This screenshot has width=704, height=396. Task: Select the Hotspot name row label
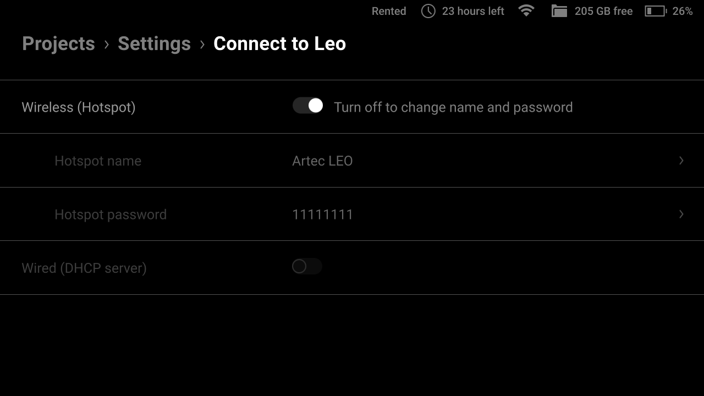pyautogui.click(x=98, y=161)
